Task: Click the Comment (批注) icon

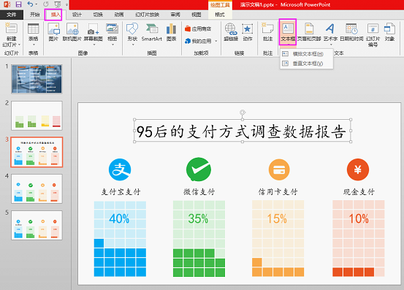Action: coord(267,28)
